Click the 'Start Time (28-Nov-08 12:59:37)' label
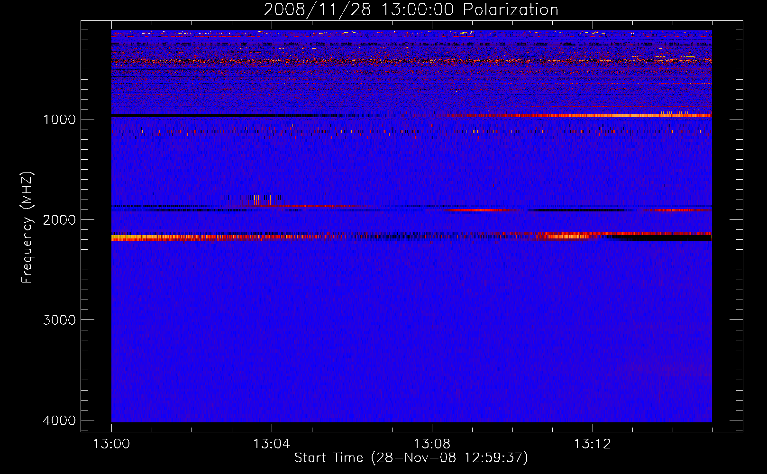This screenshot has width=767, height=474. click(411, 458)
